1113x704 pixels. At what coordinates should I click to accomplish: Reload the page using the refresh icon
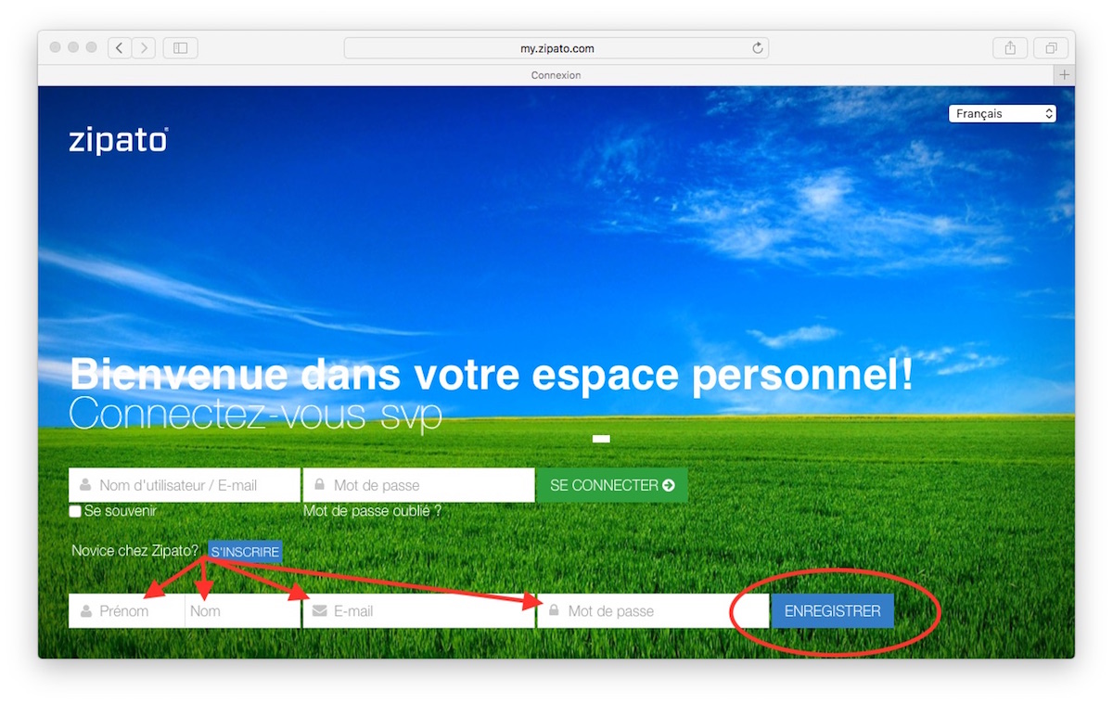pyautogui.click(x=757, y=48)
